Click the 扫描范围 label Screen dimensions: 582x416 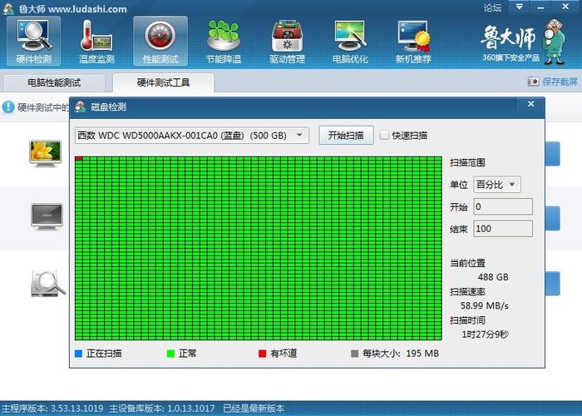click(x=467, y=162)
